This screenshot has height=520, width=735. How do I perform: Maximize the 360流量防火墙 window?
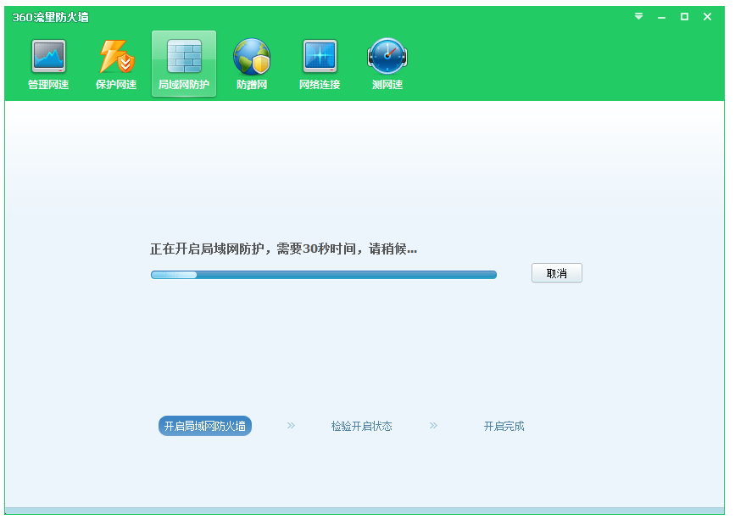point(684,17)
